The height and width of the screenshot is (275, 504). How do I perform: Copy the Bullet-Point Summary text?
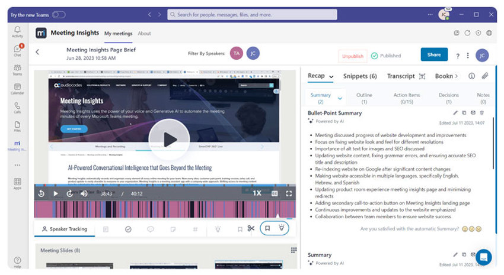point(464,112)
